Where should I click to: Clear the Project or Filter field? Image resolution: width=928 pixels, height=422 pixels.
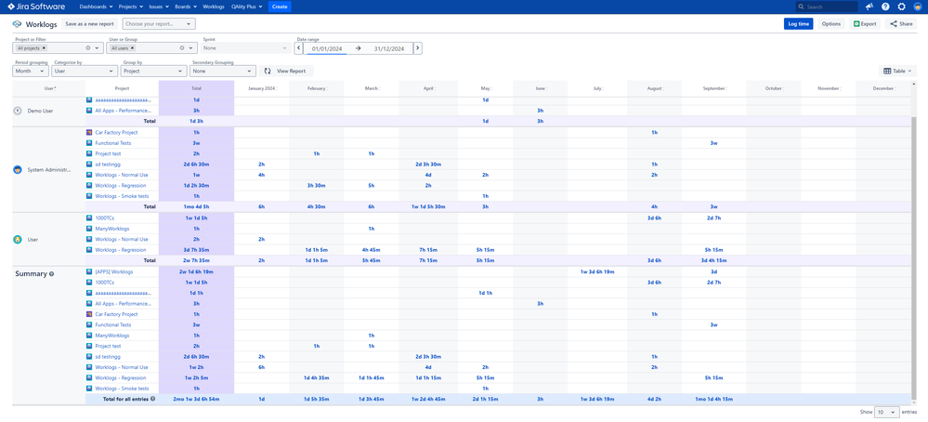coord(88,48)
